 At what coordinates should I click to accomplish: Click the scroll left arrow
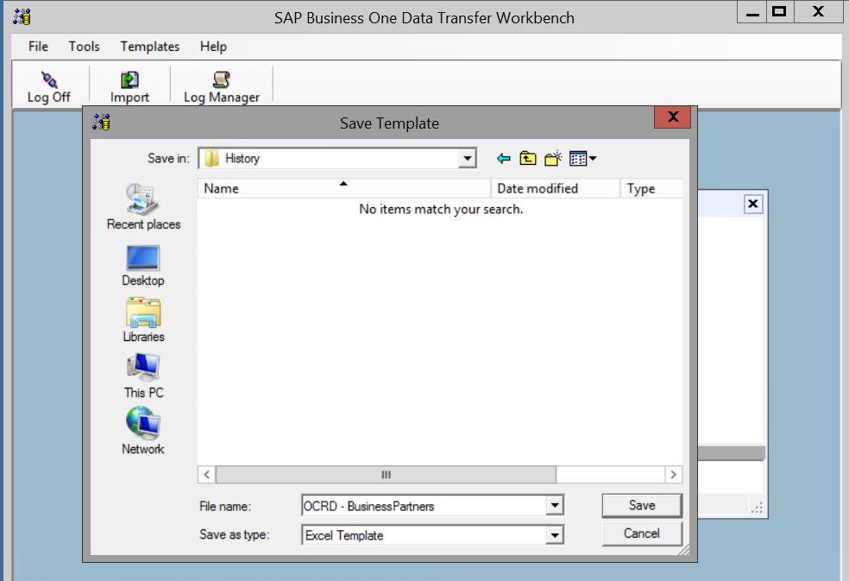click(x=207, y=474)
